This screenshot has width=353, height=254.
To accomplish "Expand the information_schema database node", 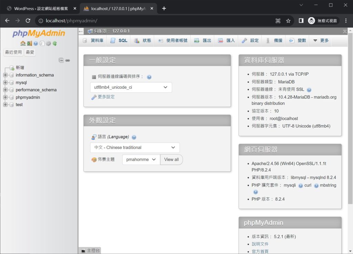I will (x=5, y=75).
